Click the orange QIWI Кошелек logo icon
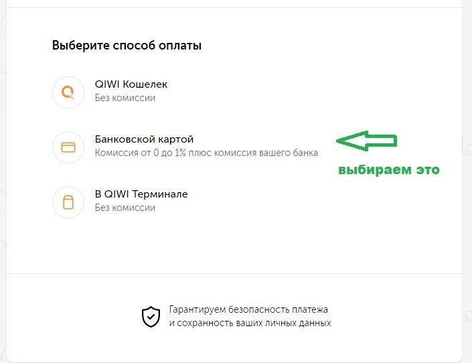 click(x=68, y=92)
